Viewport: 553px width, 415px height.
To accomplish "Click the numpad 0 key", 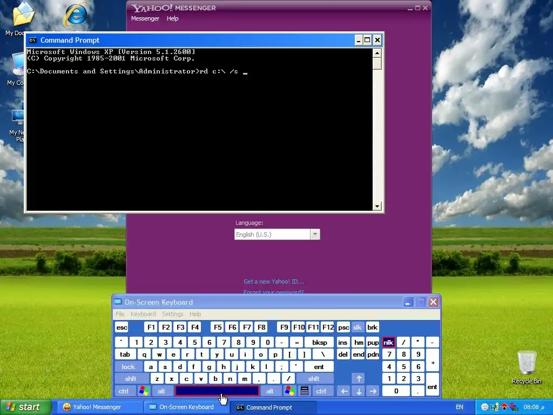I will click(x=396, y=391).
